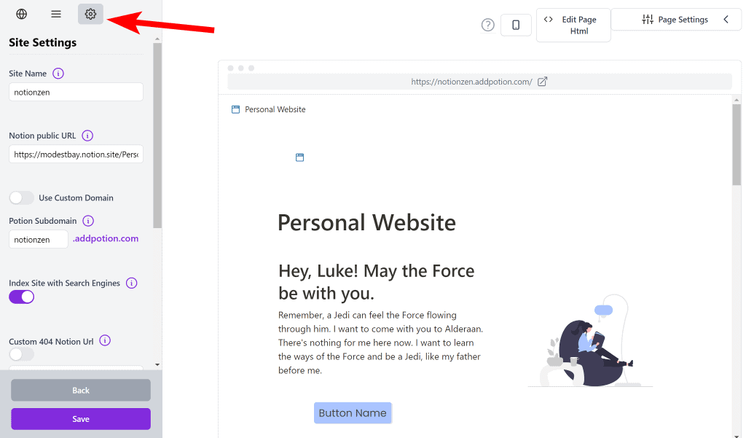This screenshot has width=746, height=438.
Task: Open site in new tab icon
Action: coord(542,82)
